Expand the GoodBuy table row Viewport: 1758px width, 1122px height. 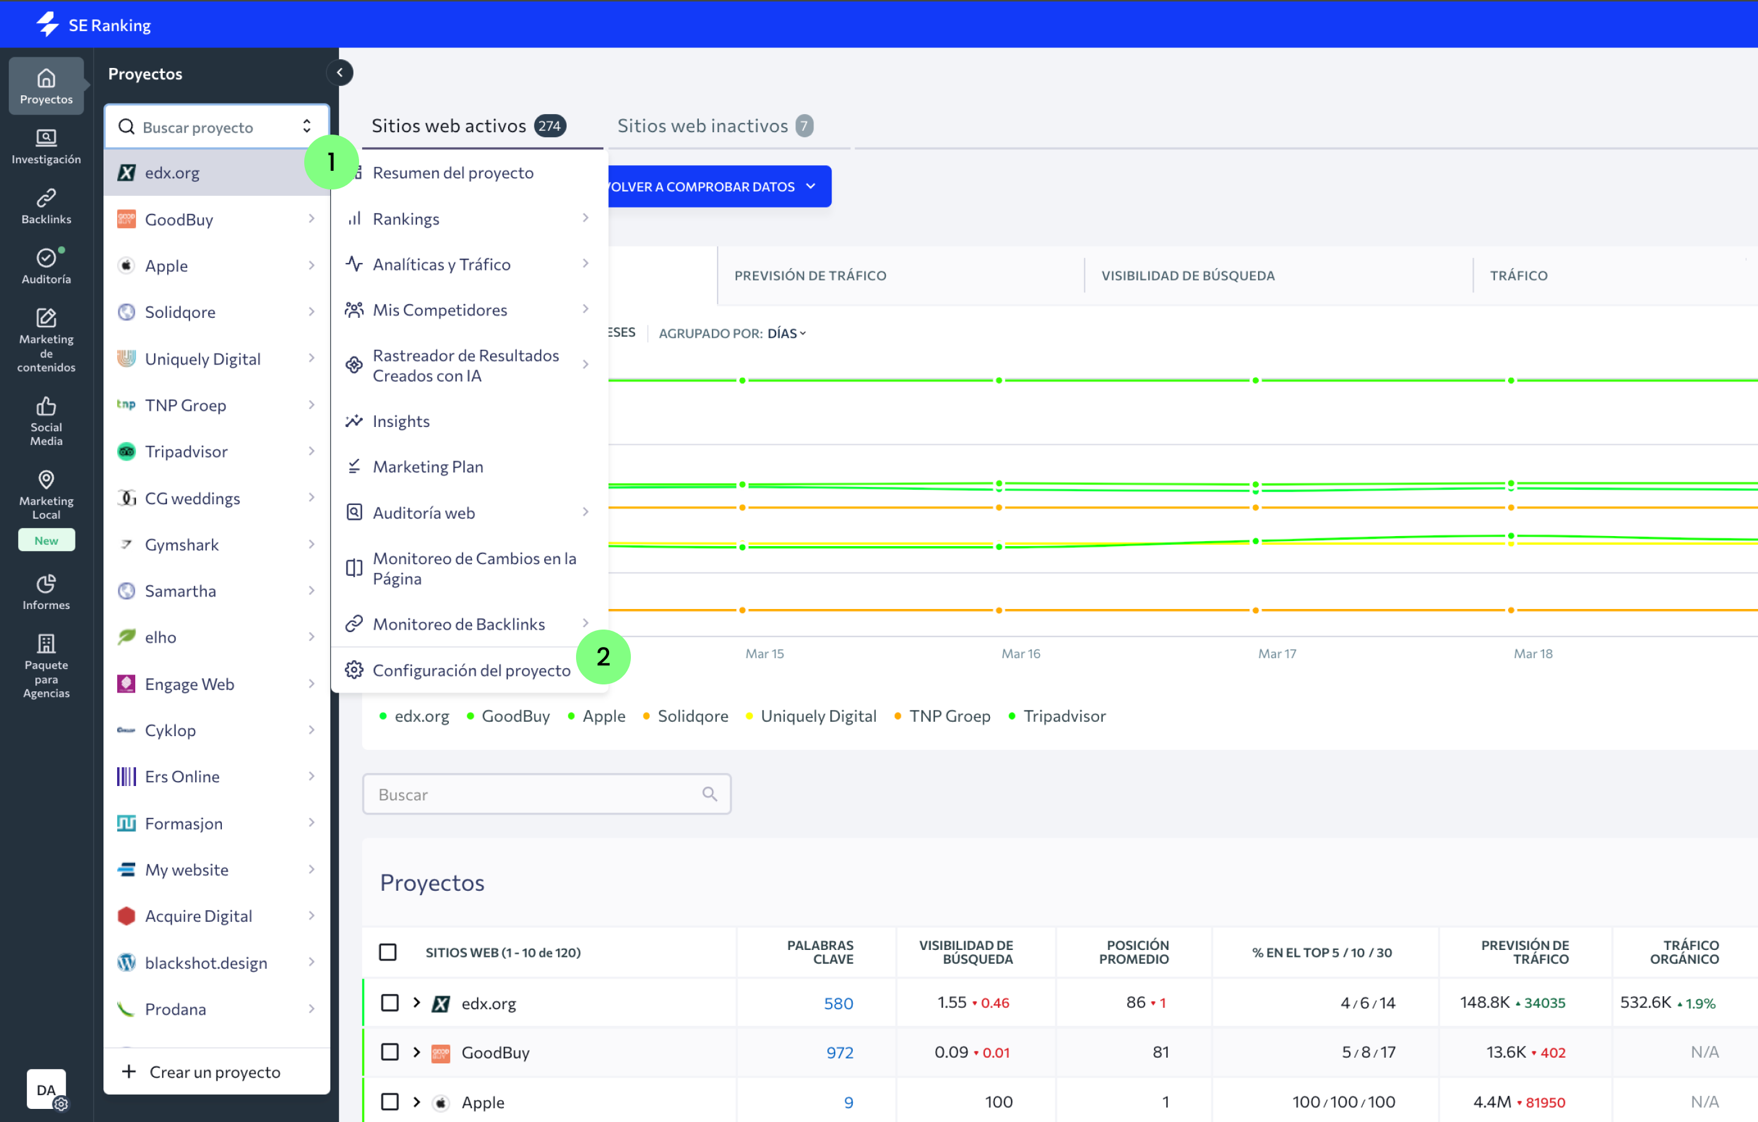(x=417, y=1052)
